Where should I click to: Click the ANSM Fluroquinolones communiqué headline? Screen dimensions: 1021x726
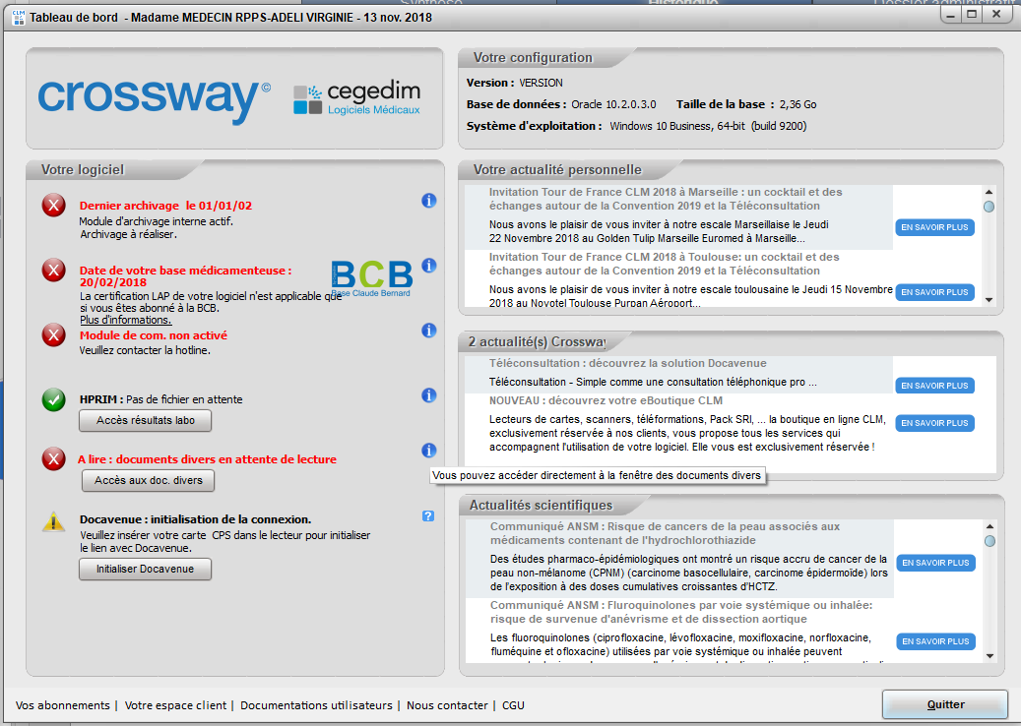click(681, 612)
